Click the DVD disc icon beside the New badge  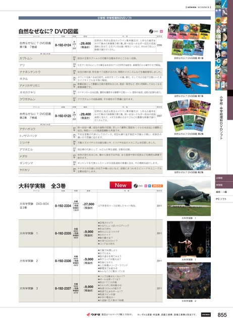point(136,186)
